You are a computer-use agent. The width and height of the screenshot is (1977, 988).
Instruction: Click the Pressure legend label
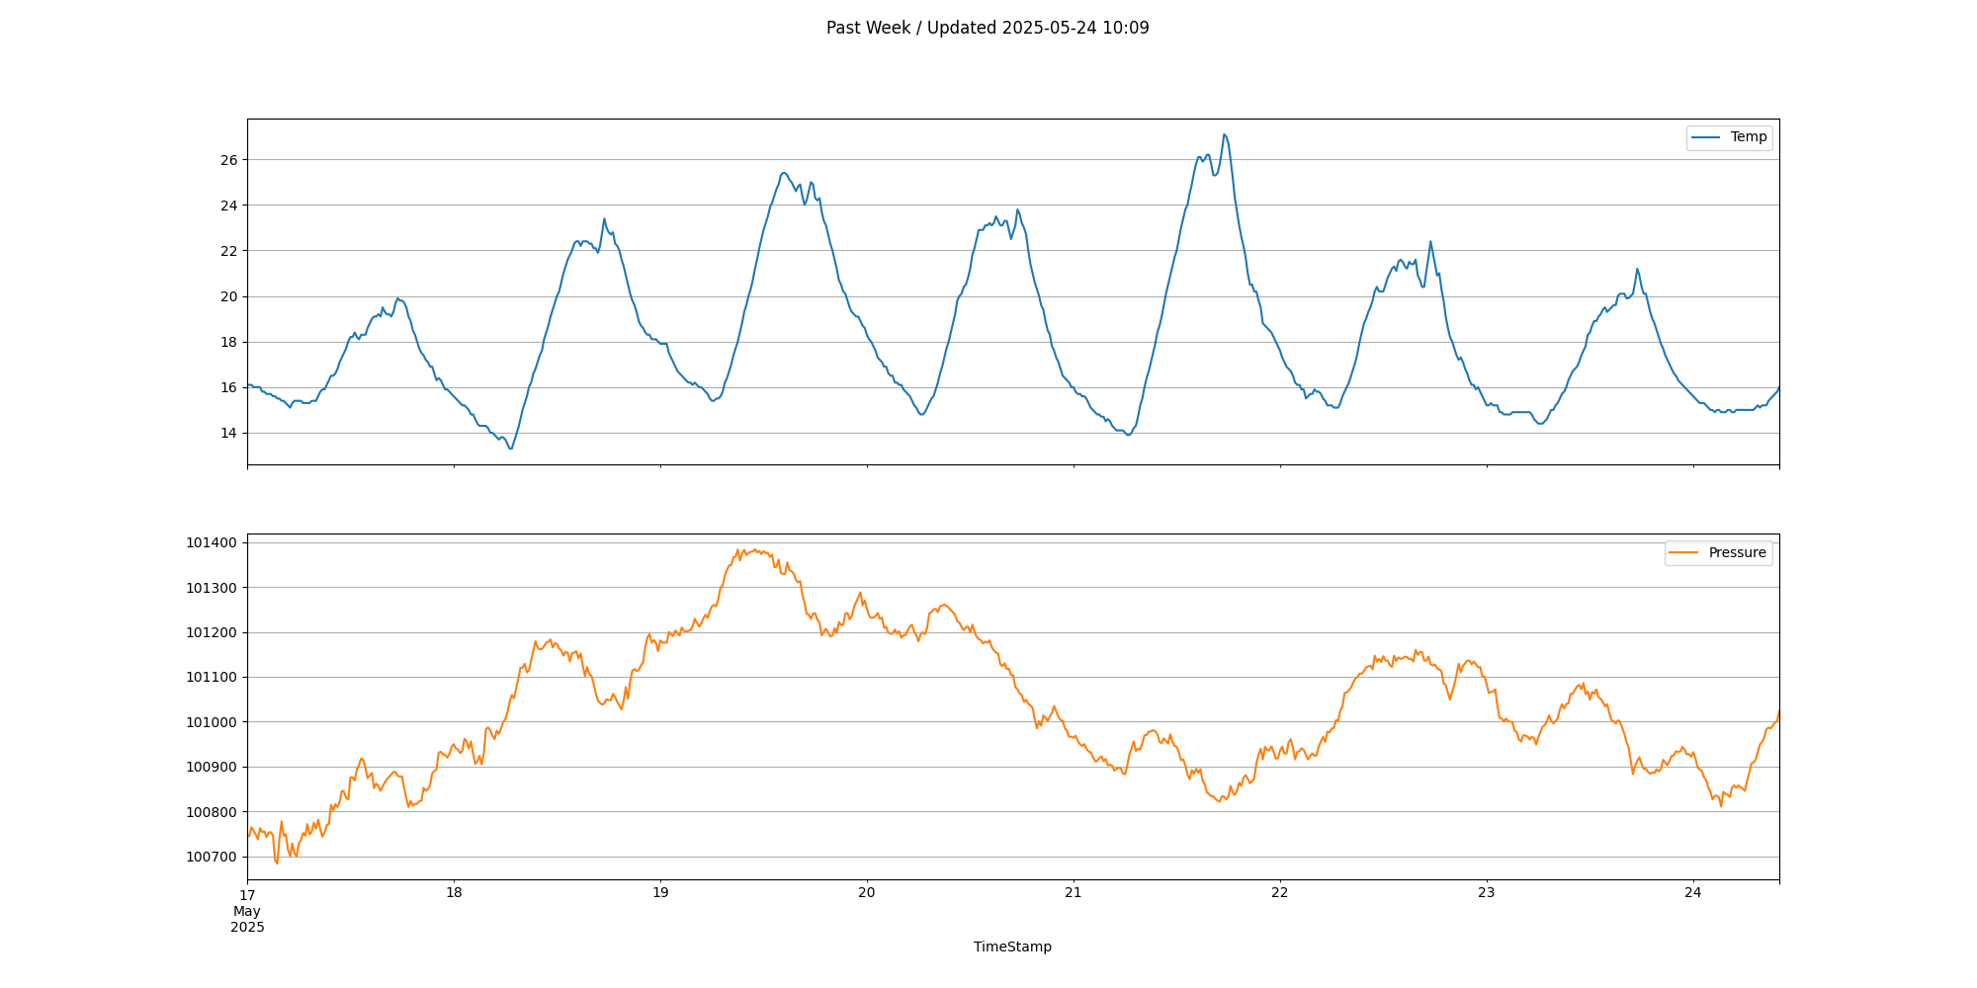1737,552
